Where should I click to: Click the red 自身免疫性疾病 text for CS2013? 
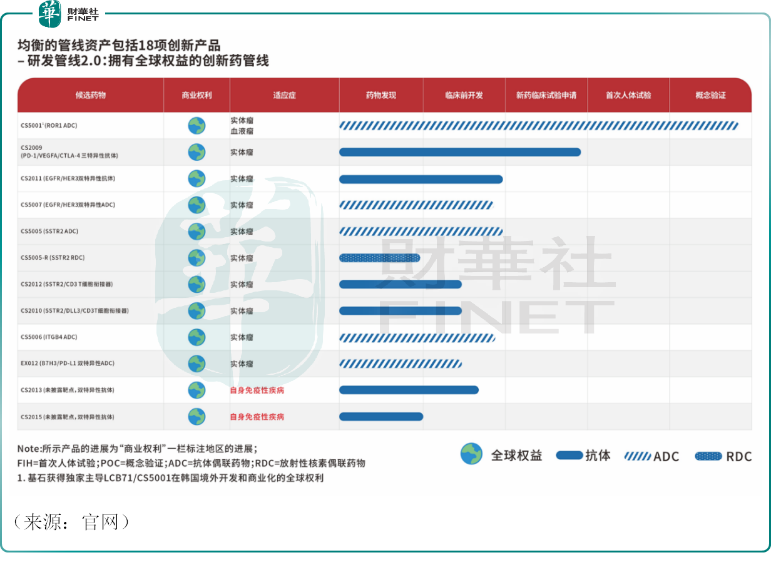tap(257, 390)
